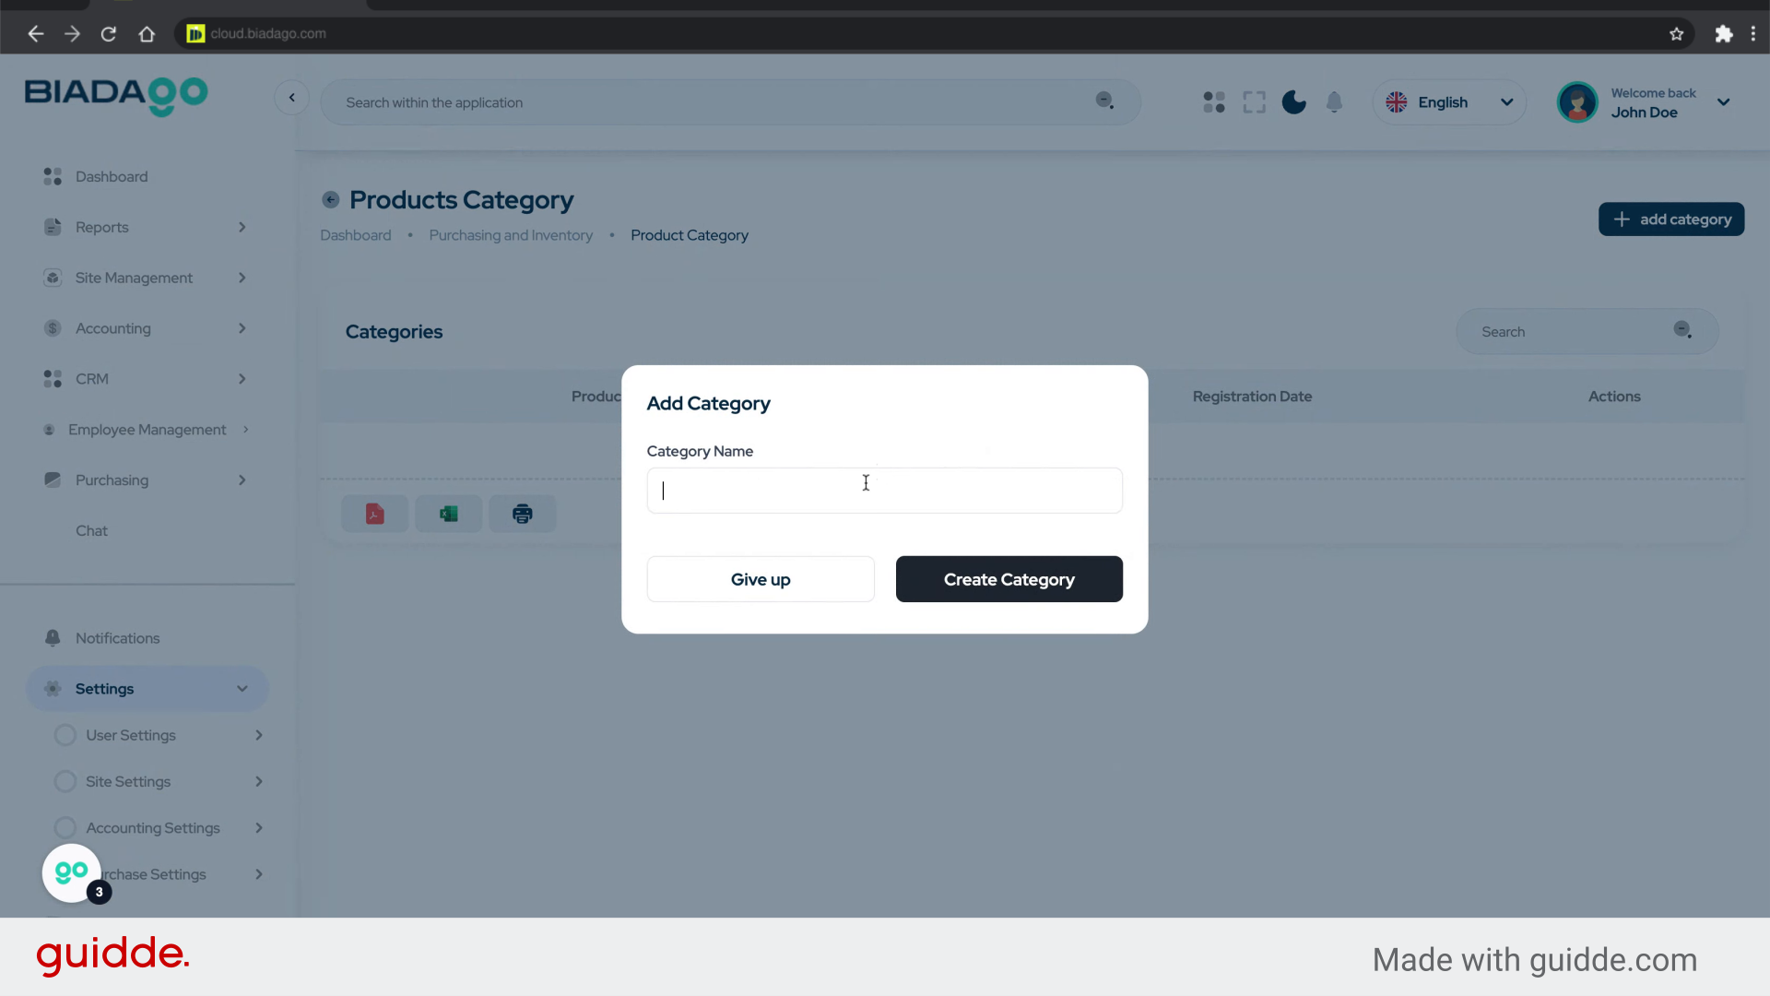The width and height of the screenshot is (1770, 996).
Task: Open the English language dropdown
Action: (1449, 102)
